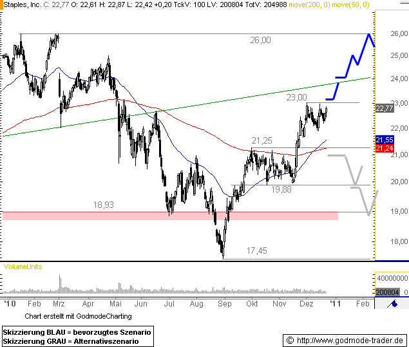Image resolution: width=409 pixels, height=347 pixels.
Task: Click the Staples, Inc. chart title
Action: click(22, 5)
